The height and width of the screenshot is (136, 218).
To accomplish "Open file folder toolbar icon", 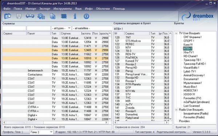I will point(8,16).
